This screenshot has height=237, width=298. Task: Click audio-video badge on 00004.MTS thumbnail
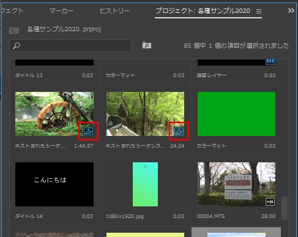[270, 202]
